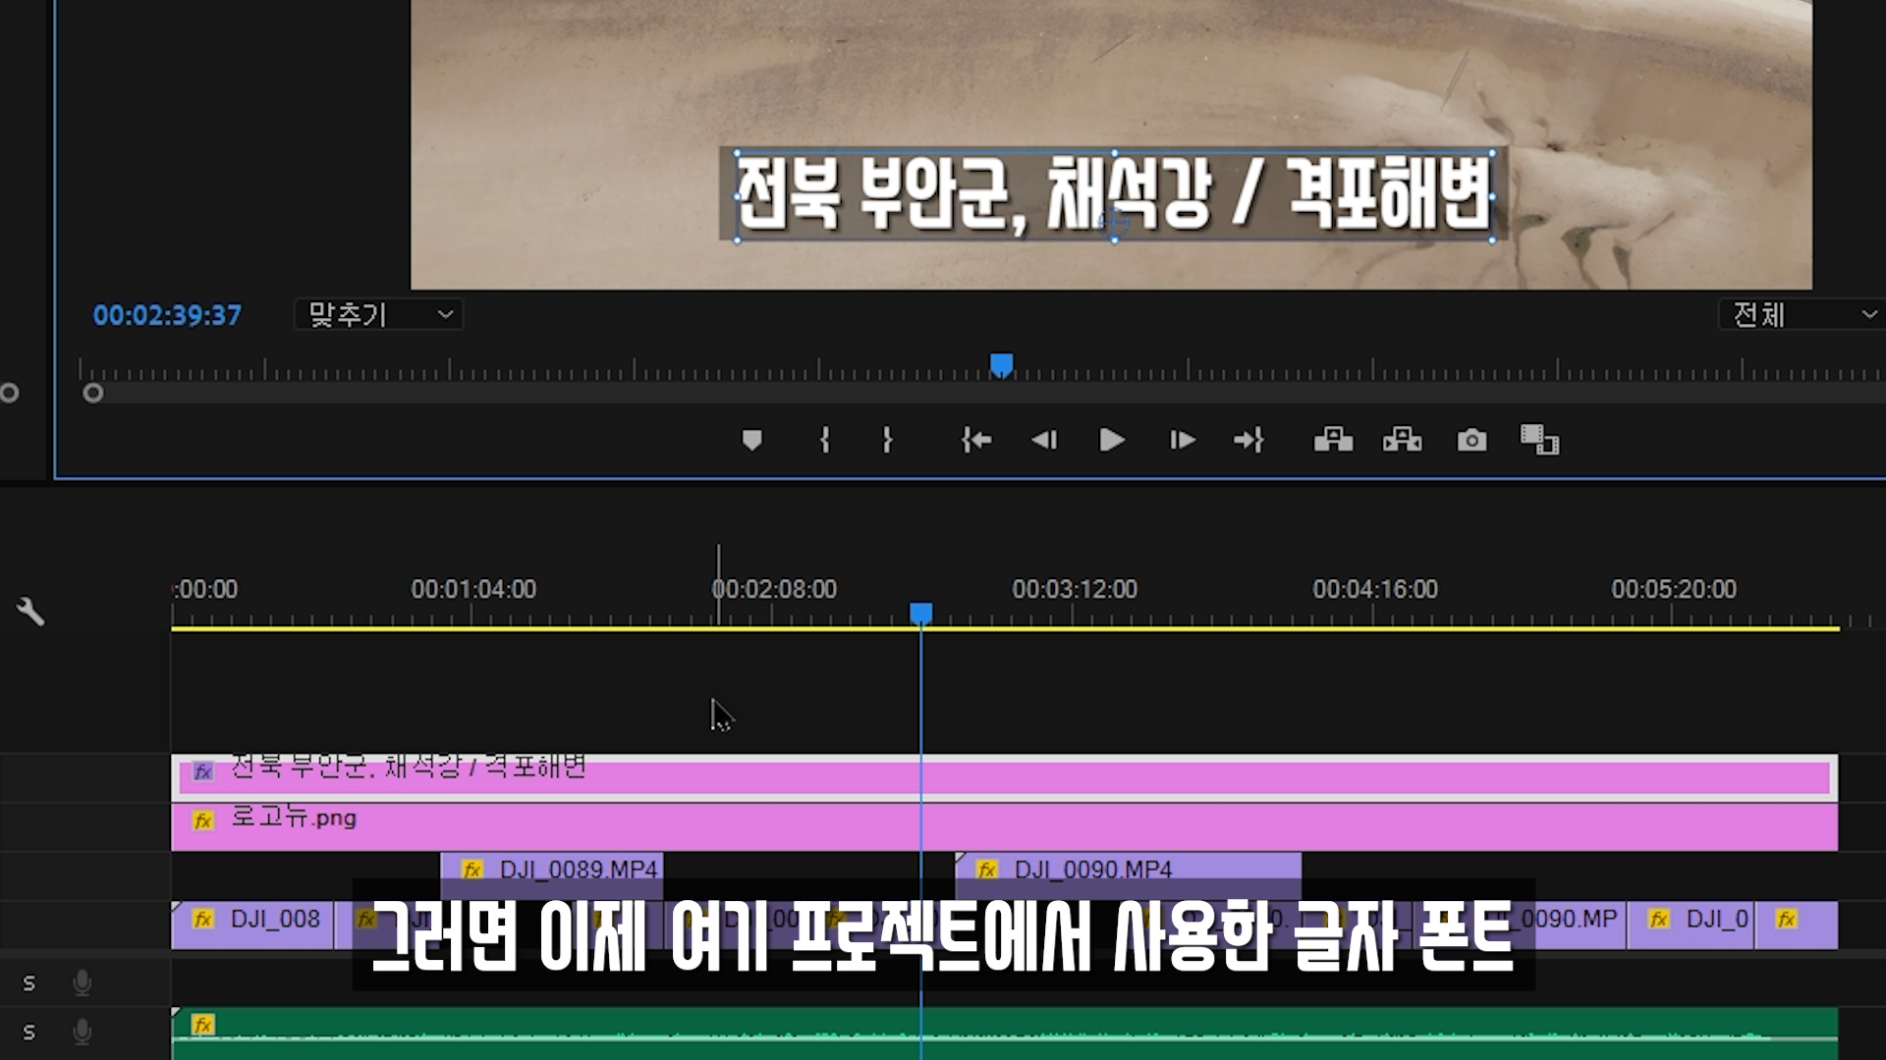Open timeline display settings wrench
Screen dimensions: 1886x1060
pos(30,611)
